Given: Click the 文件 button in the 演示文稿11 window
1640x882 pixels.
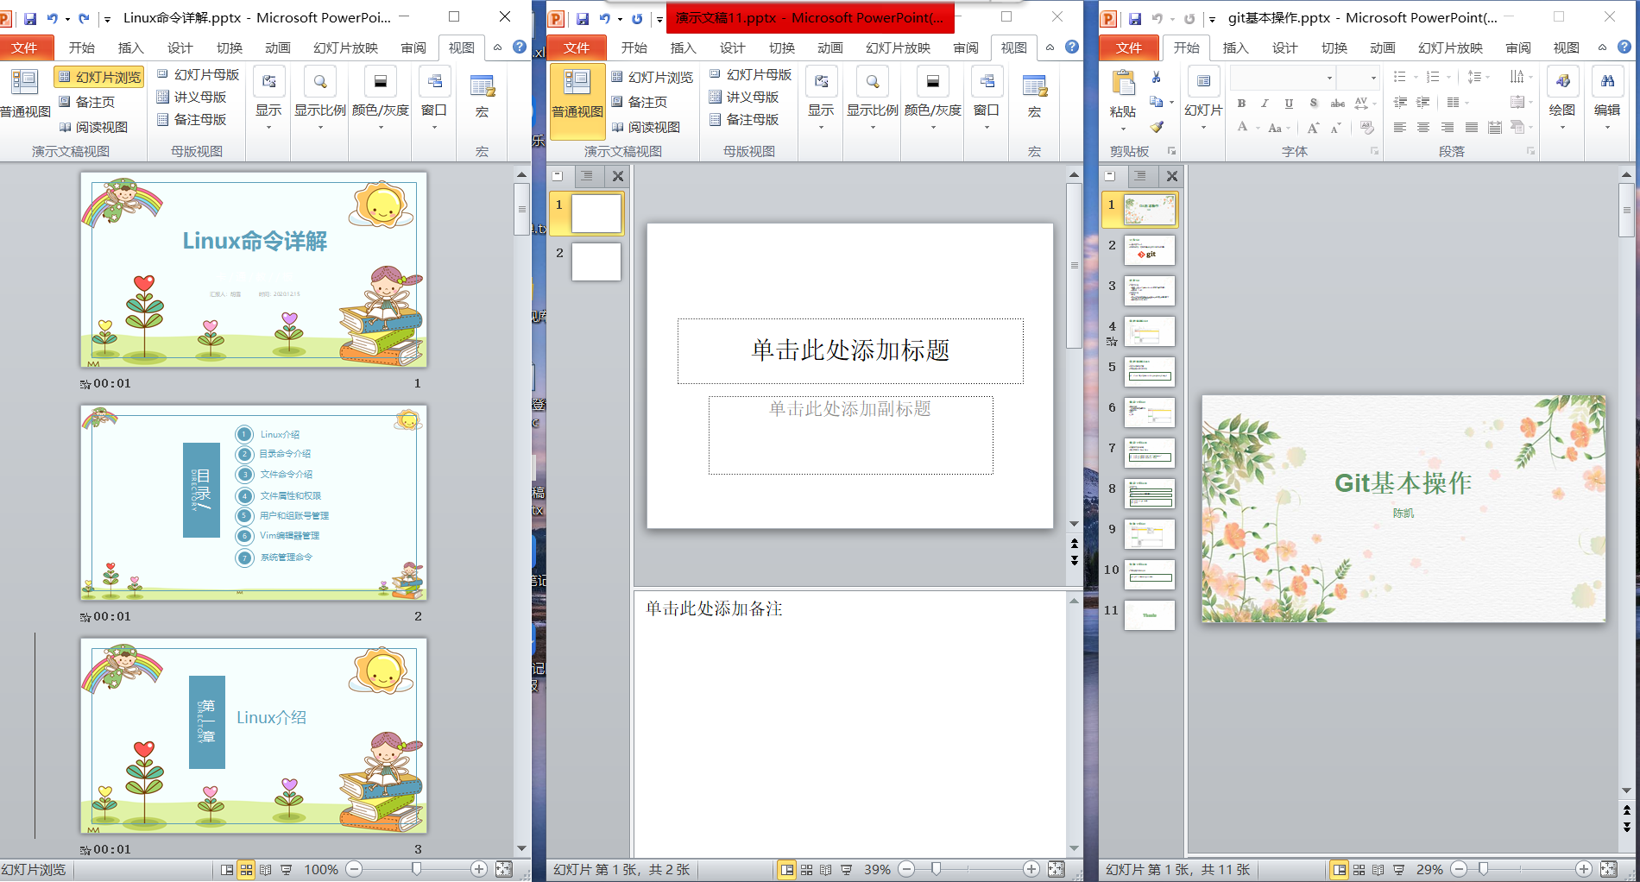Looking at the screenshot, I should (x=576, y=47).
